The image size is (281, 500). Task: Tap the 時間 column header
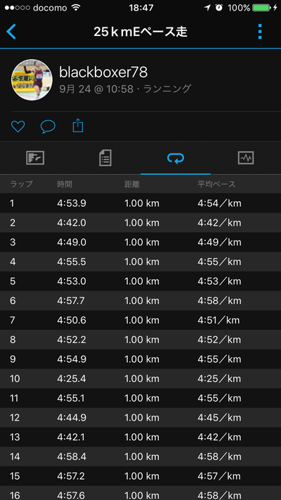click(65, 184)
